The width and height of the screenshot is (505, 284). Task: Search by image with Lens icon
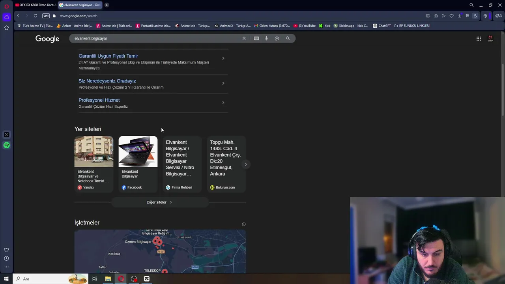[277, 38]
